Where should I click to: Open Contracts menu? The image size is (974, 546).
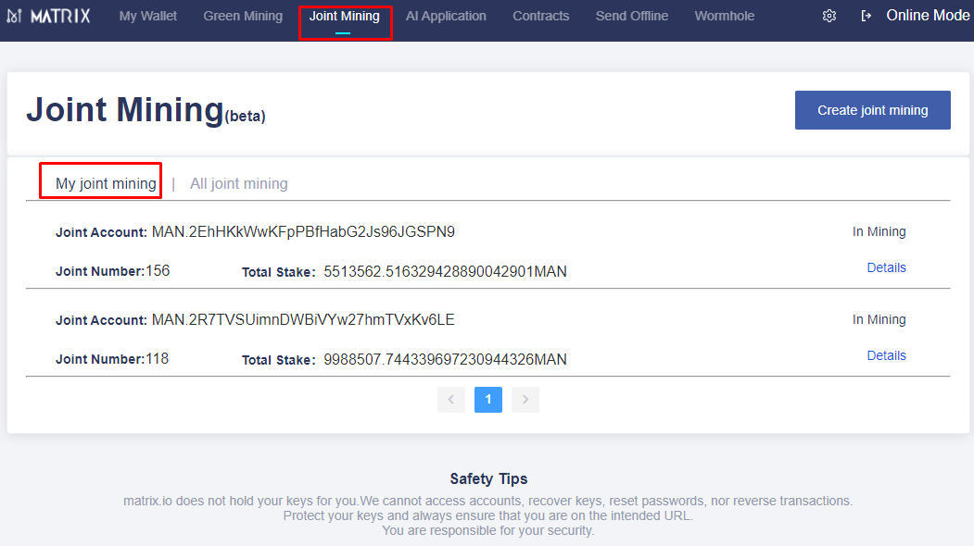pos(541,16)
